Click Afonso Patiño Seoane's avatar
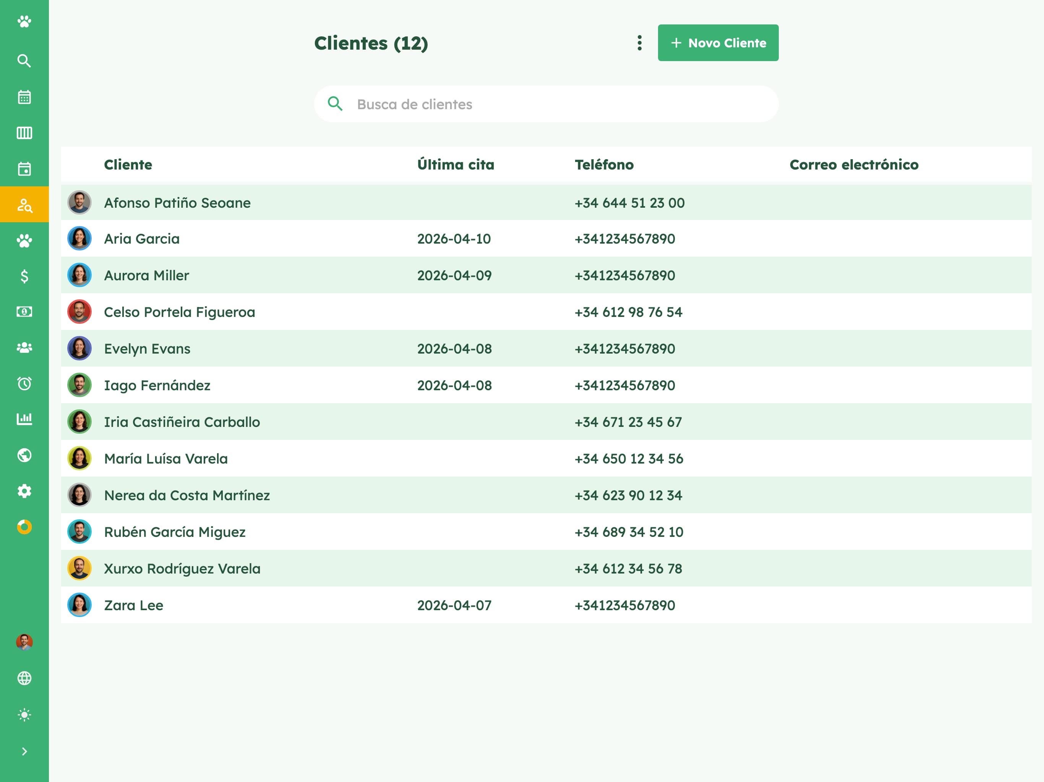 coord(79,202)
